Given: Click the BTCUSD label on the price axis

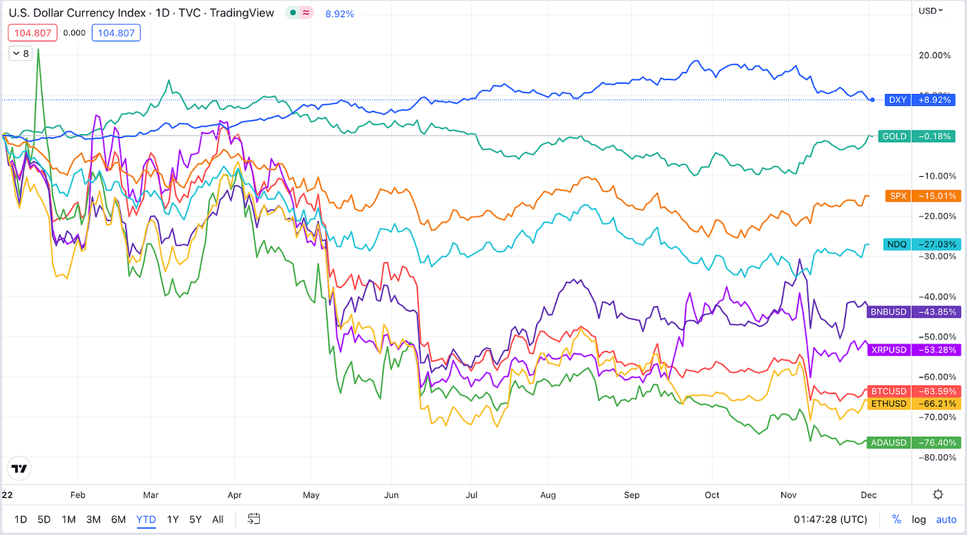Looking at the screenshot, I should 889,391.
